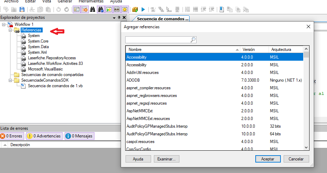Collapse the SecuenciadeComandosSDK folder node
This screenshot has width=327, height=173.
pyautogui.click(x=10, y=80)
